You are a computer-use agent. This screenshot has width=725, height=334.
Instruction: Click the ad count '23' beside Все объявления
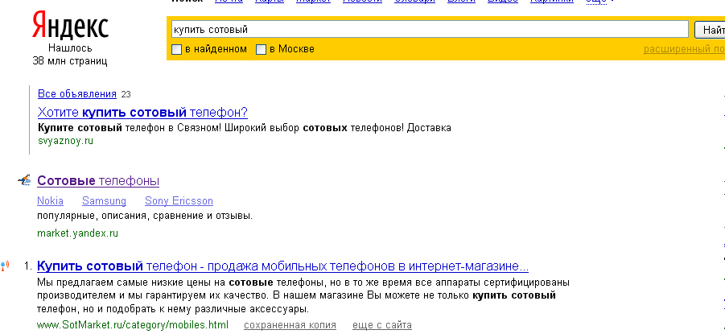[x=126, y=94]
